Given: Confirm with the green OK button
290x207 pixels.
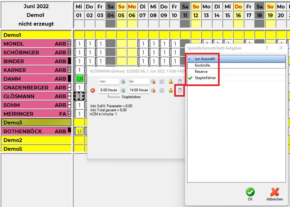Looking at the screenshot, I should click(250, 193).
